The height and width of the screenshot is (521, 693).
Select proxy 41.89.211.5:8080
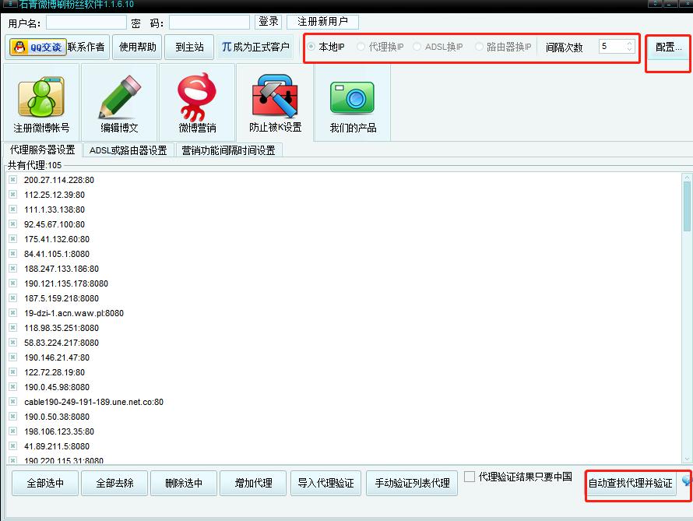[x=57, y=446]
